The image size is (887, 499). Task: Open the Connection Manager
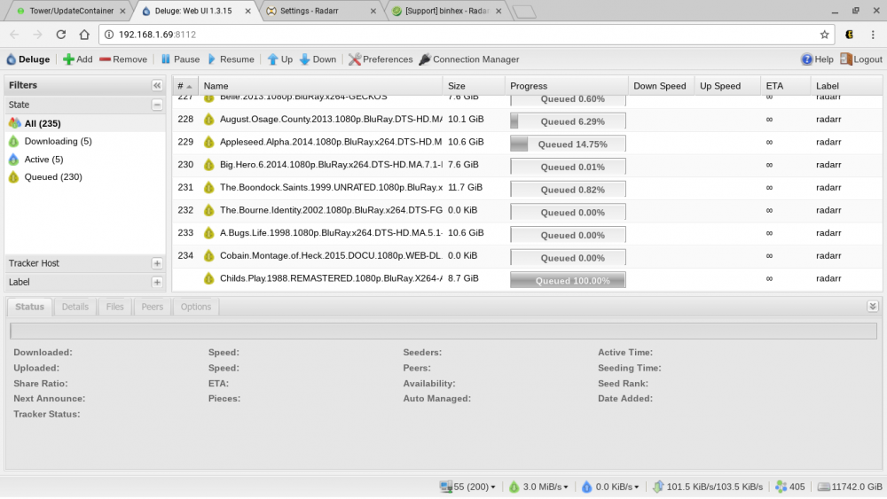[469, 59]
